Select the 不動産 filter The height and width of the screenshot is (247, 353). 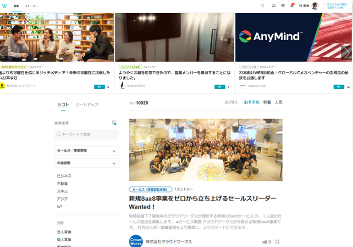point(62,184)
